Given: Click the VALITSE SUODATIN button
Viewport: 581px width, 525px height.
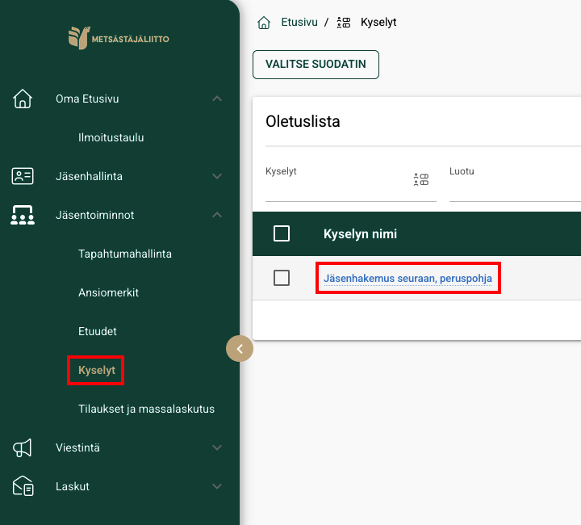Looking at the screenshot, I should 316,65.
